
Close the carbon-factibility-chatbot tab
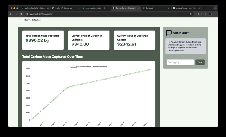click(x=48, y=8)
